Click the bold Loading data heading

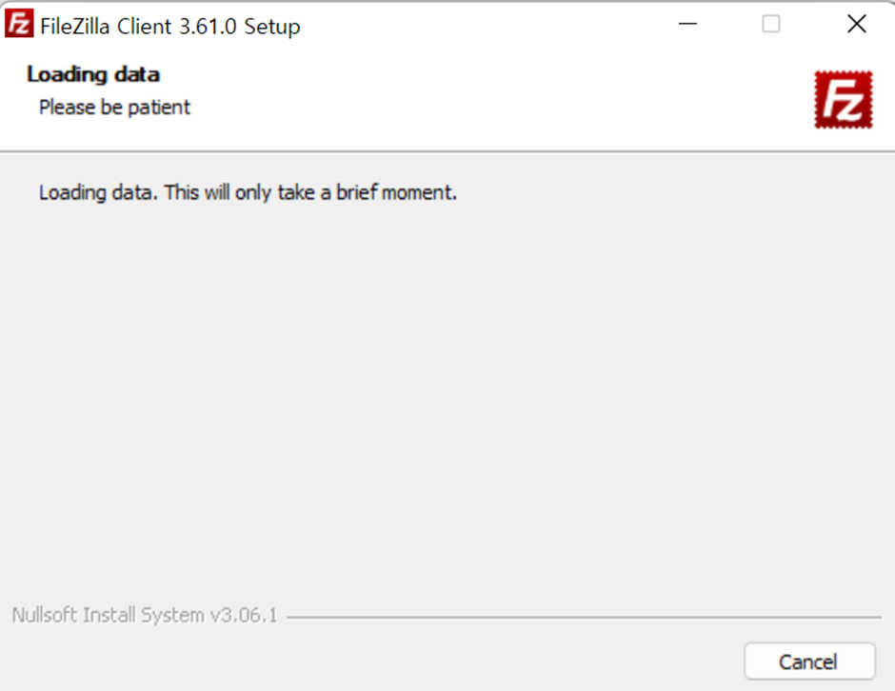94,74
